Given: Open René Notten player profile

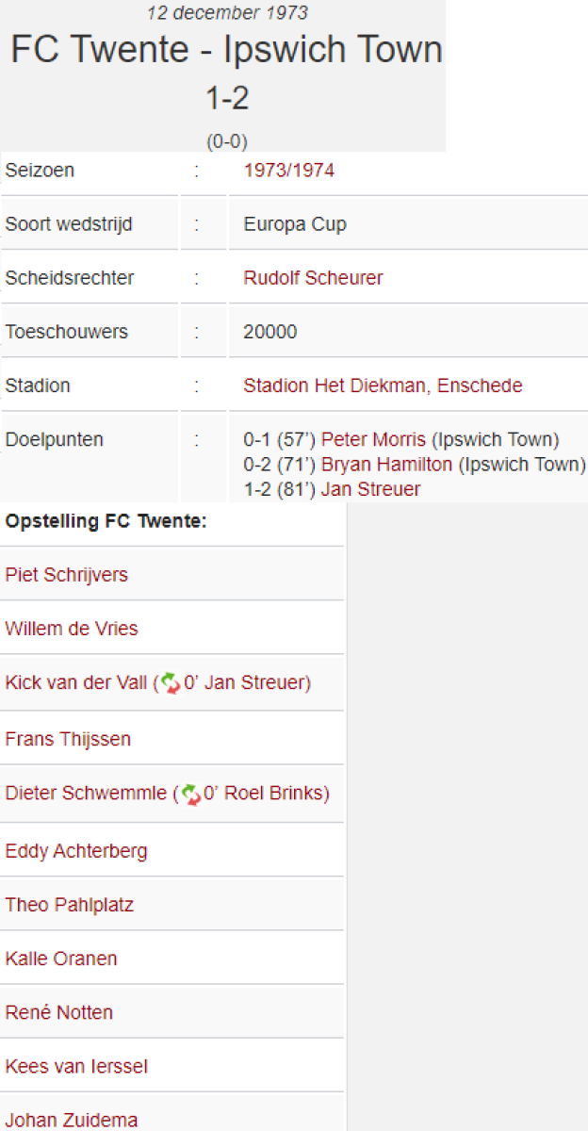Looking at the screenshot, I should 59,1012.
